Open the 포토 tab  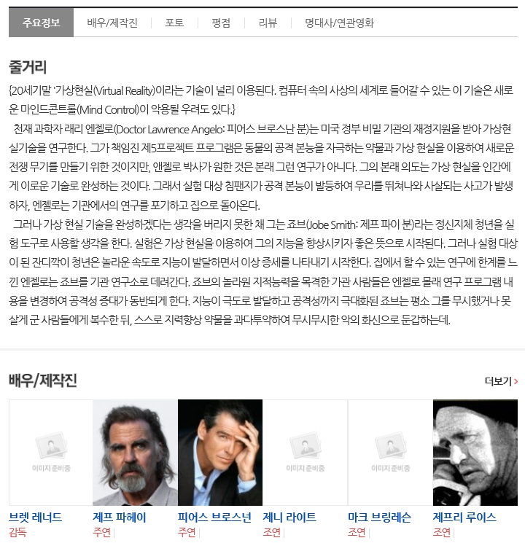[x=174, y=23]
